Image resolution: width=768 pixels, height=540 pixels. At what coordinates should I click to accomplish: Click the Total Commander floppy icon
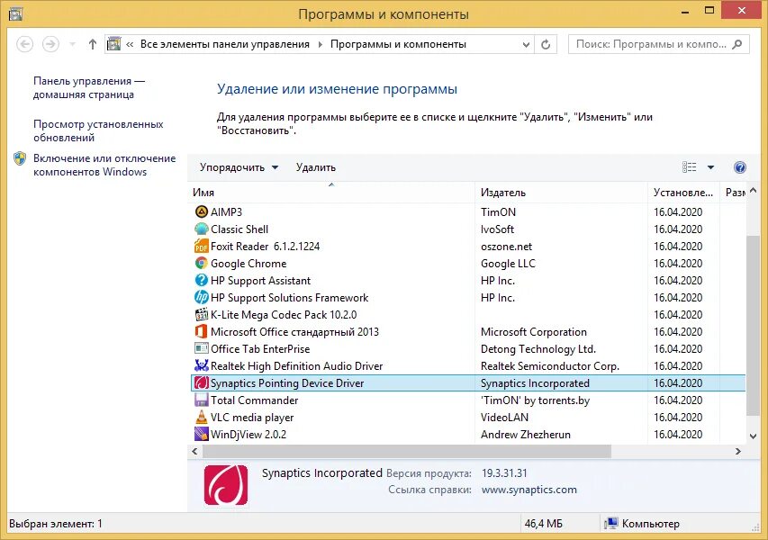(202, 400)
